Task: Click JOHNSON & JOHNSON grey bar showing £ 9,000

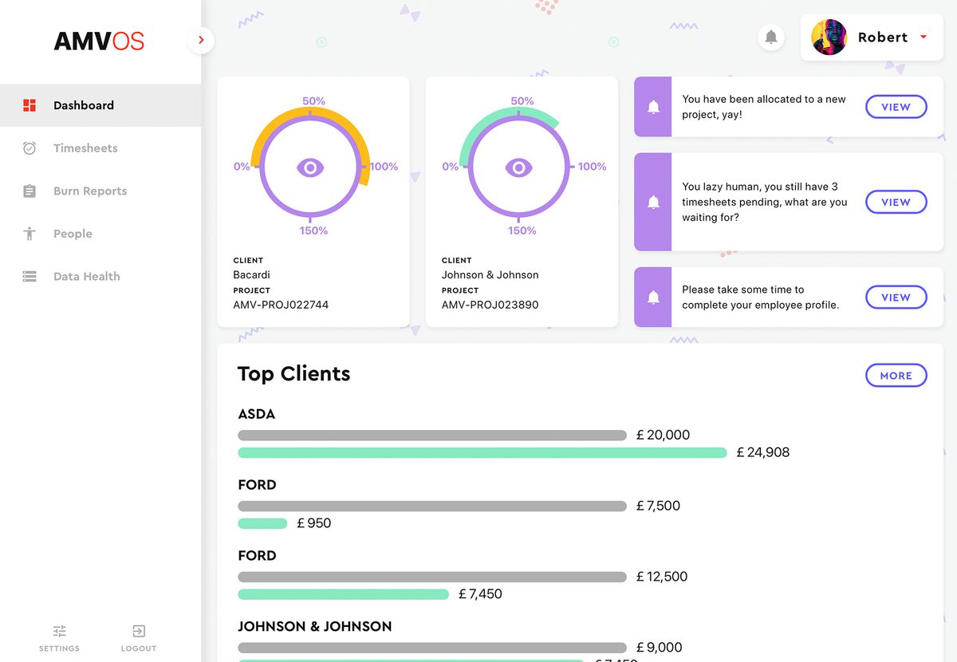Action: [432, 648]
